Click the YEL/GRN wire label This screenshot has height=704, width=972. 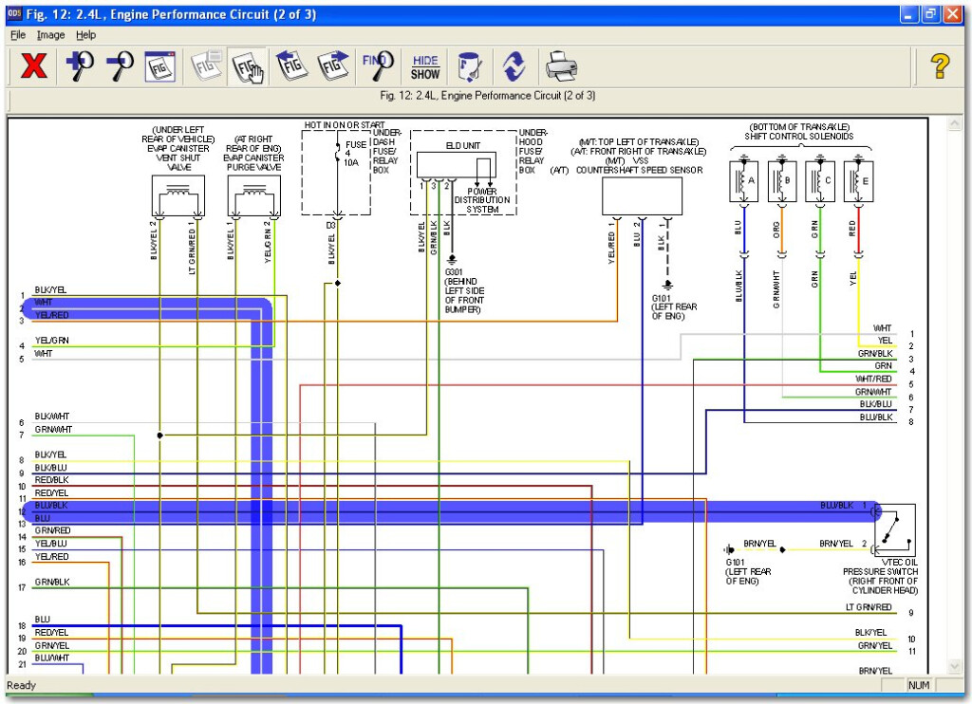tap(51, 341)
